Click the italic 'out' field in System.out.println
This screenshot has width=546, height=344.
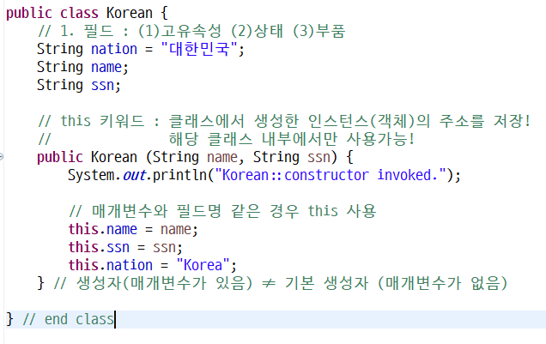click(x=133, y=175)
